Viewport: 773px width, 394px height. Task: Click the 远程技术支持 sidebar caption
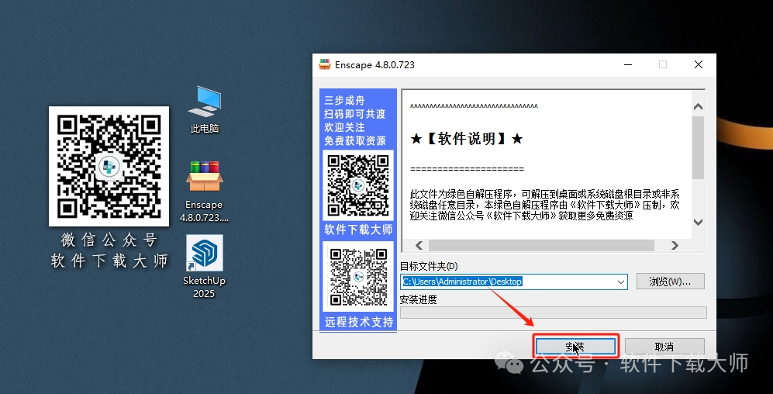[x=358, y=322]
